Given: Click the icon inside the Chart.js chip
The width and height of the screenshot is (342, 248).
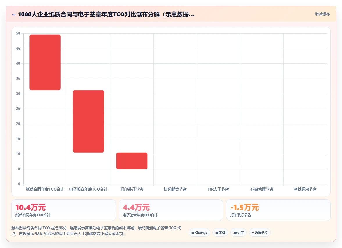Looking at the screenshot, I should coord(193,233).
